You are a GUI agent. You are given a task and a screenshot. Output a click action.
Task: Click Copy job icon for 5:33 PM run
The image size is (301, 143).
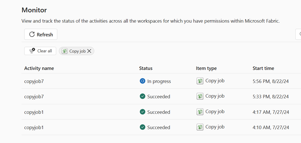point(200,96)
